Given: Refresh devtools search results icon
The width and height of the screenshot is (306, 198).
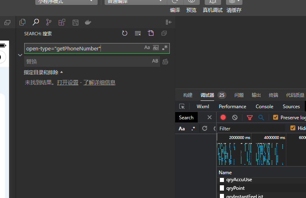Looking at the screenshot, I should pyautogui.click(x=205, y=128).
